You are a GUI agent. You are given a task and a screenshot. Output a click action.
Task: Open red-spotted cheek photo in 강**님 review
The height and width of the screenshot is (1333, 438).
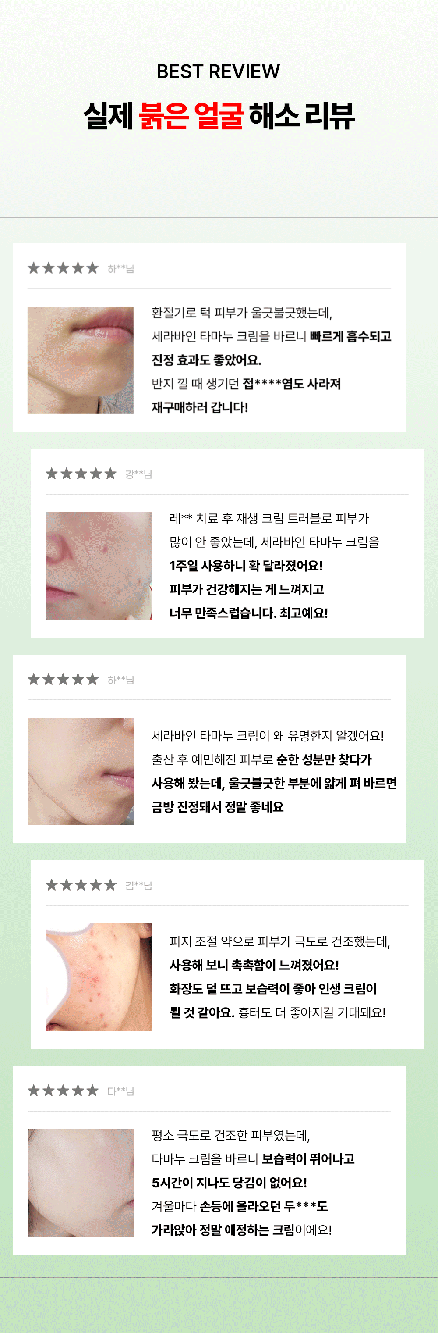coord(98,566)
